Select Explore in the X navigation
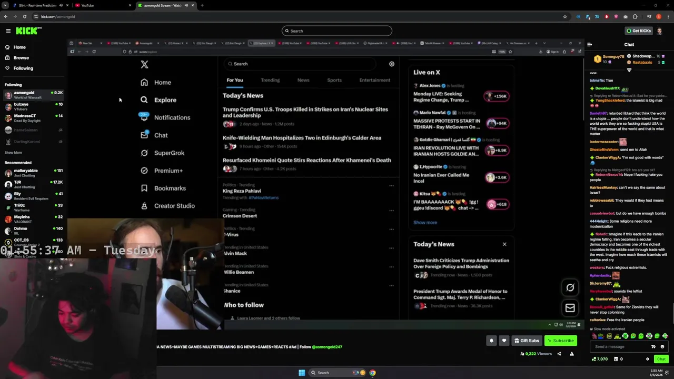Screen dimensions: 674x379 [158, 100]
